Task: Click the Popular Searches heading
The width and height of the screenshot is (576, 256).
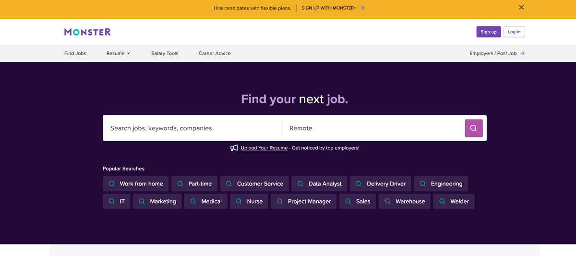Action: [123, 169]
